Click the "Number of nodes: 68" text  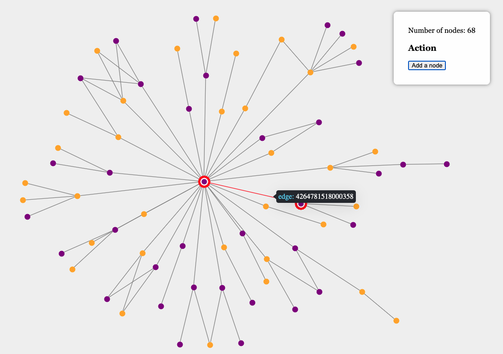pos(441,31)
